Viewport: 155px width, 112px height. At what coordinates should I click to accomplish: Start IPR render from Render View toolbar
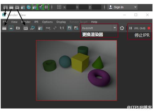[x=25, y=28]
